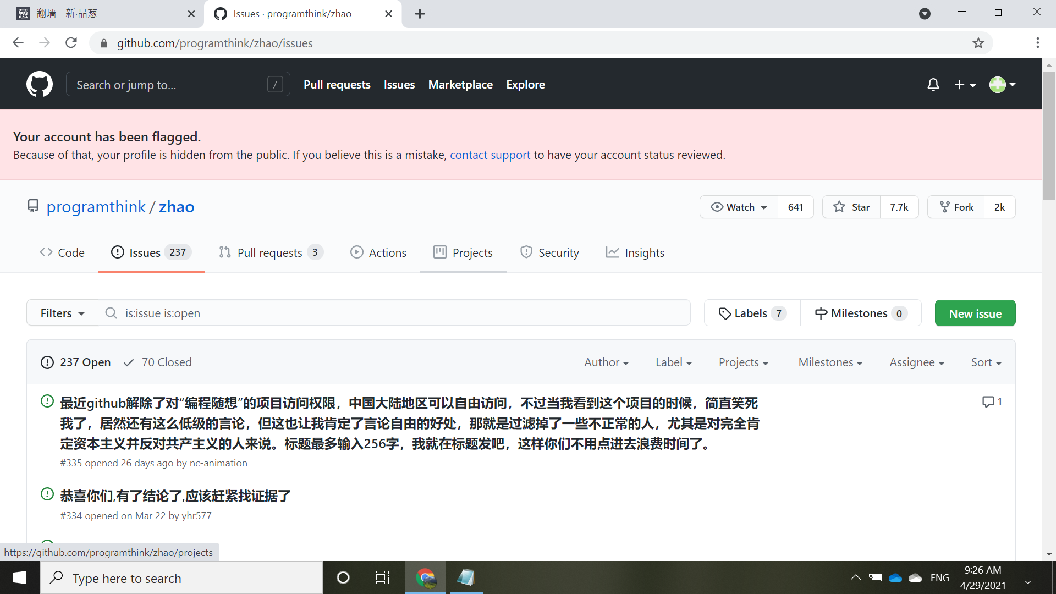Click the issues search filter field

pos(393,313)
